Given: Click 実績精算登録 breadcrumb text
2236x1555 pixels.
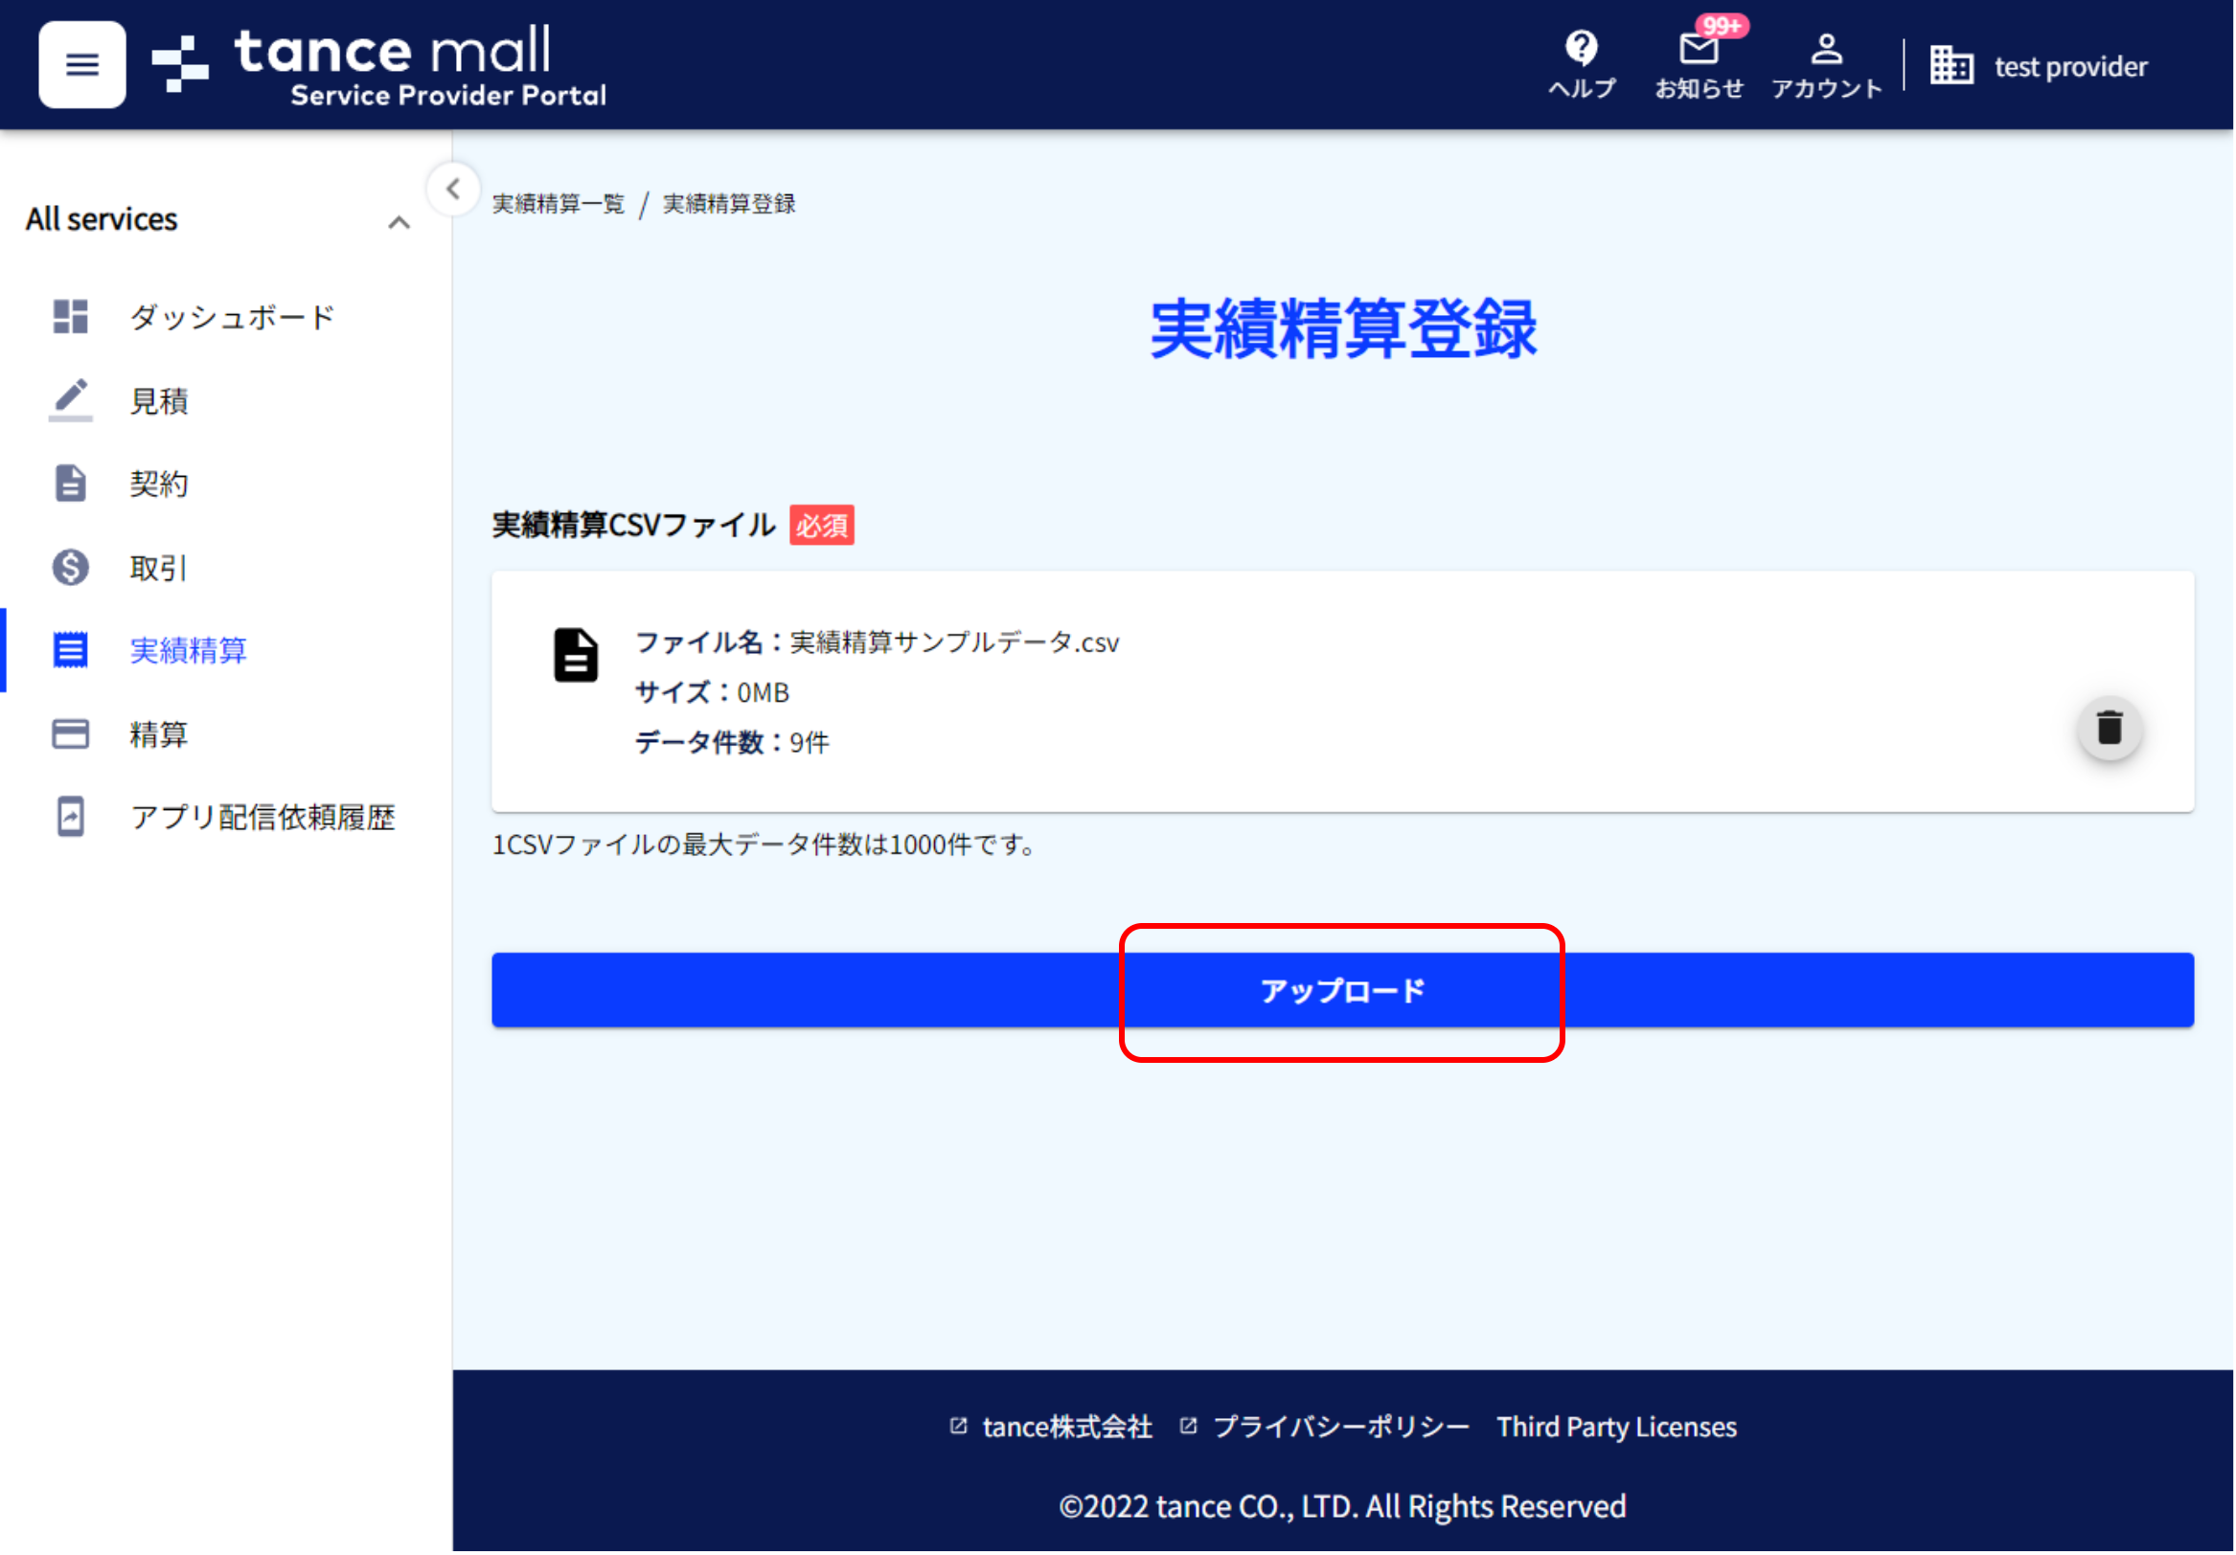Looking at the screenshot, I should [x=729, y=203].
